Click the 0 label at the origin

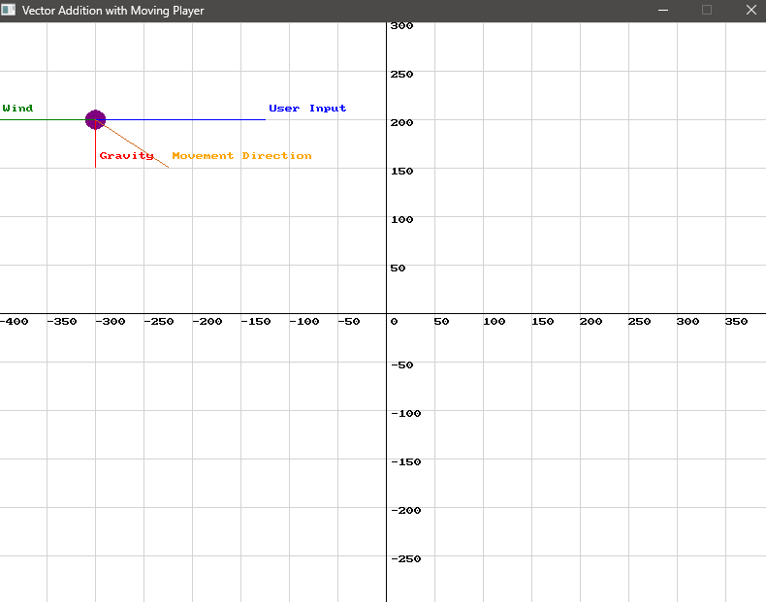(x=394, y=322)
